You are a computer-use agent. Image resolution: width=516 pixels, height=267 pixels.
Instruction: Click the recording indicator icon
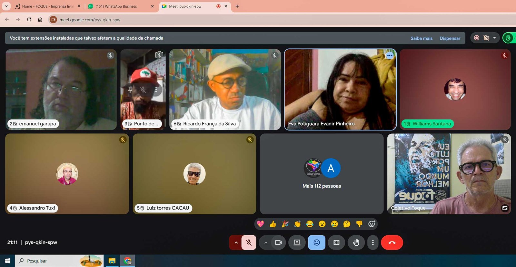tap(476, 38)
